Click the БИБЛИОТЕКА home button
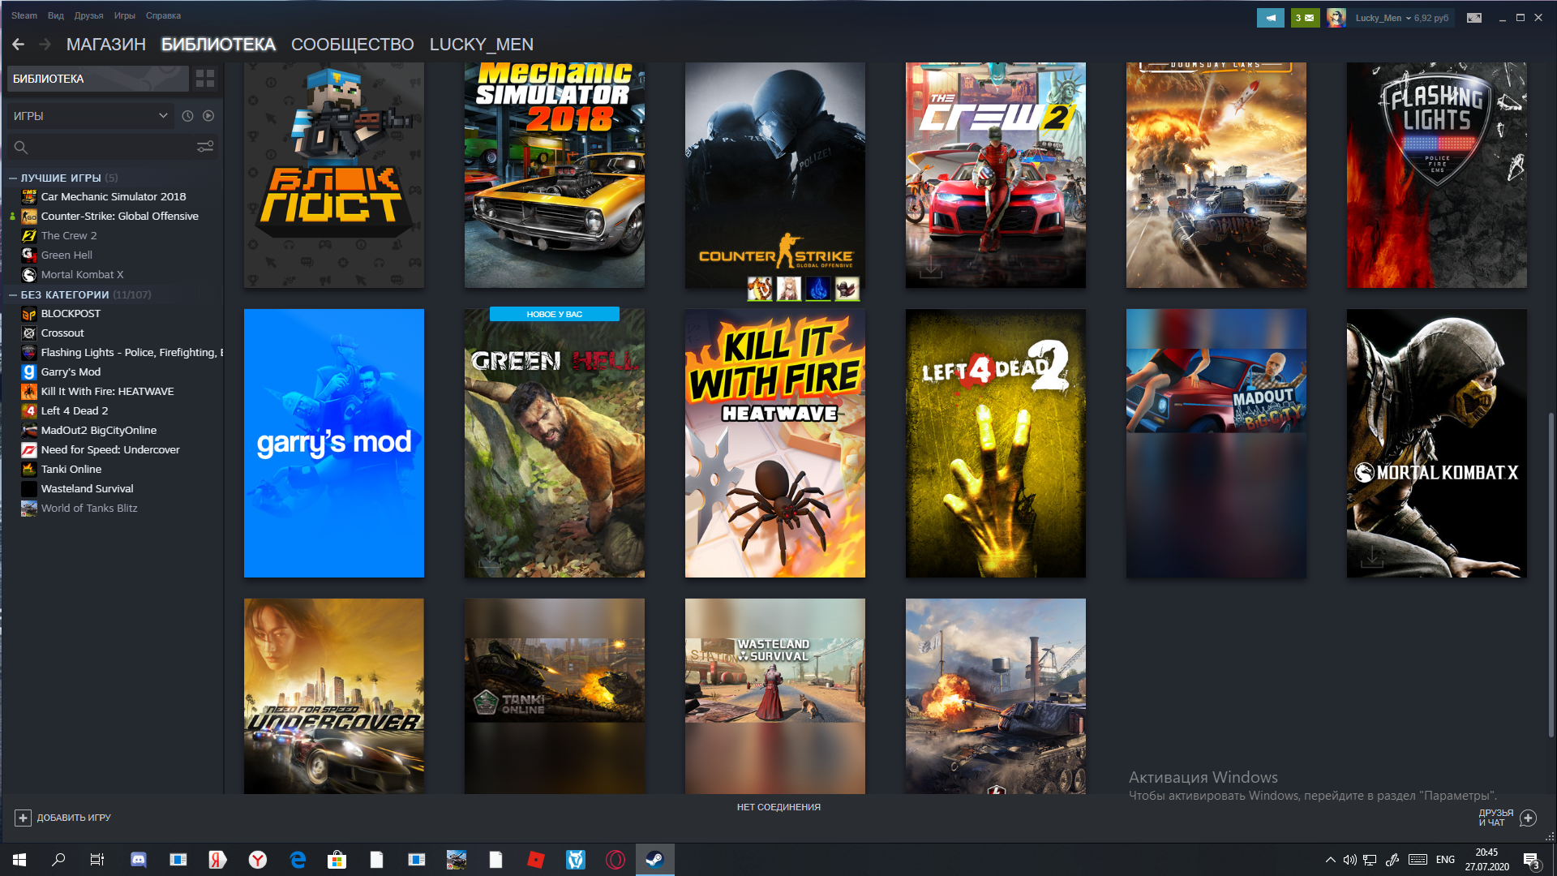This screenshot has width=1557, height=876. click(98, 79)
